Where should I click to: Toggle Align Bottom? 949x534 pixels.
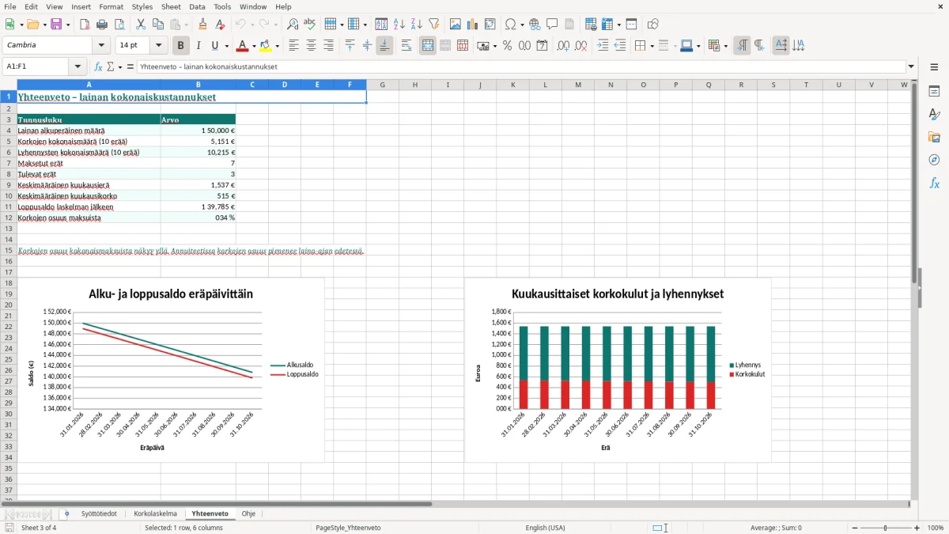[384, 46]
